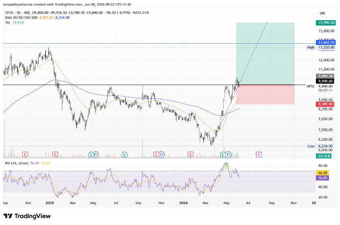Screen dimensions: 340x225
Task: Click the H9,916.50 high value in the legend
Action: (58, 13)
